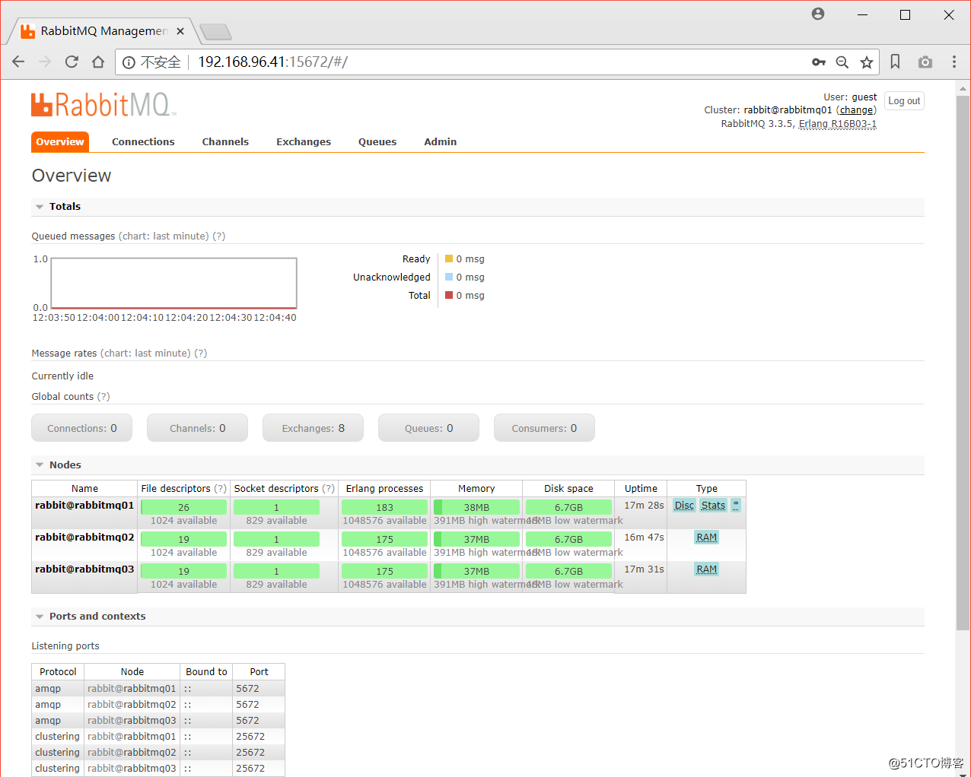
Task: Click the camera screenshot extension icon
Action: click(x=925, y=62)
